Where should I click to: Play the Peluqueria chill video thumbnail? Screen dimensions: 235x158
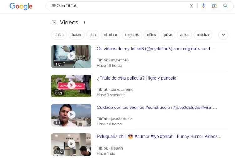[x=71, y=144]
